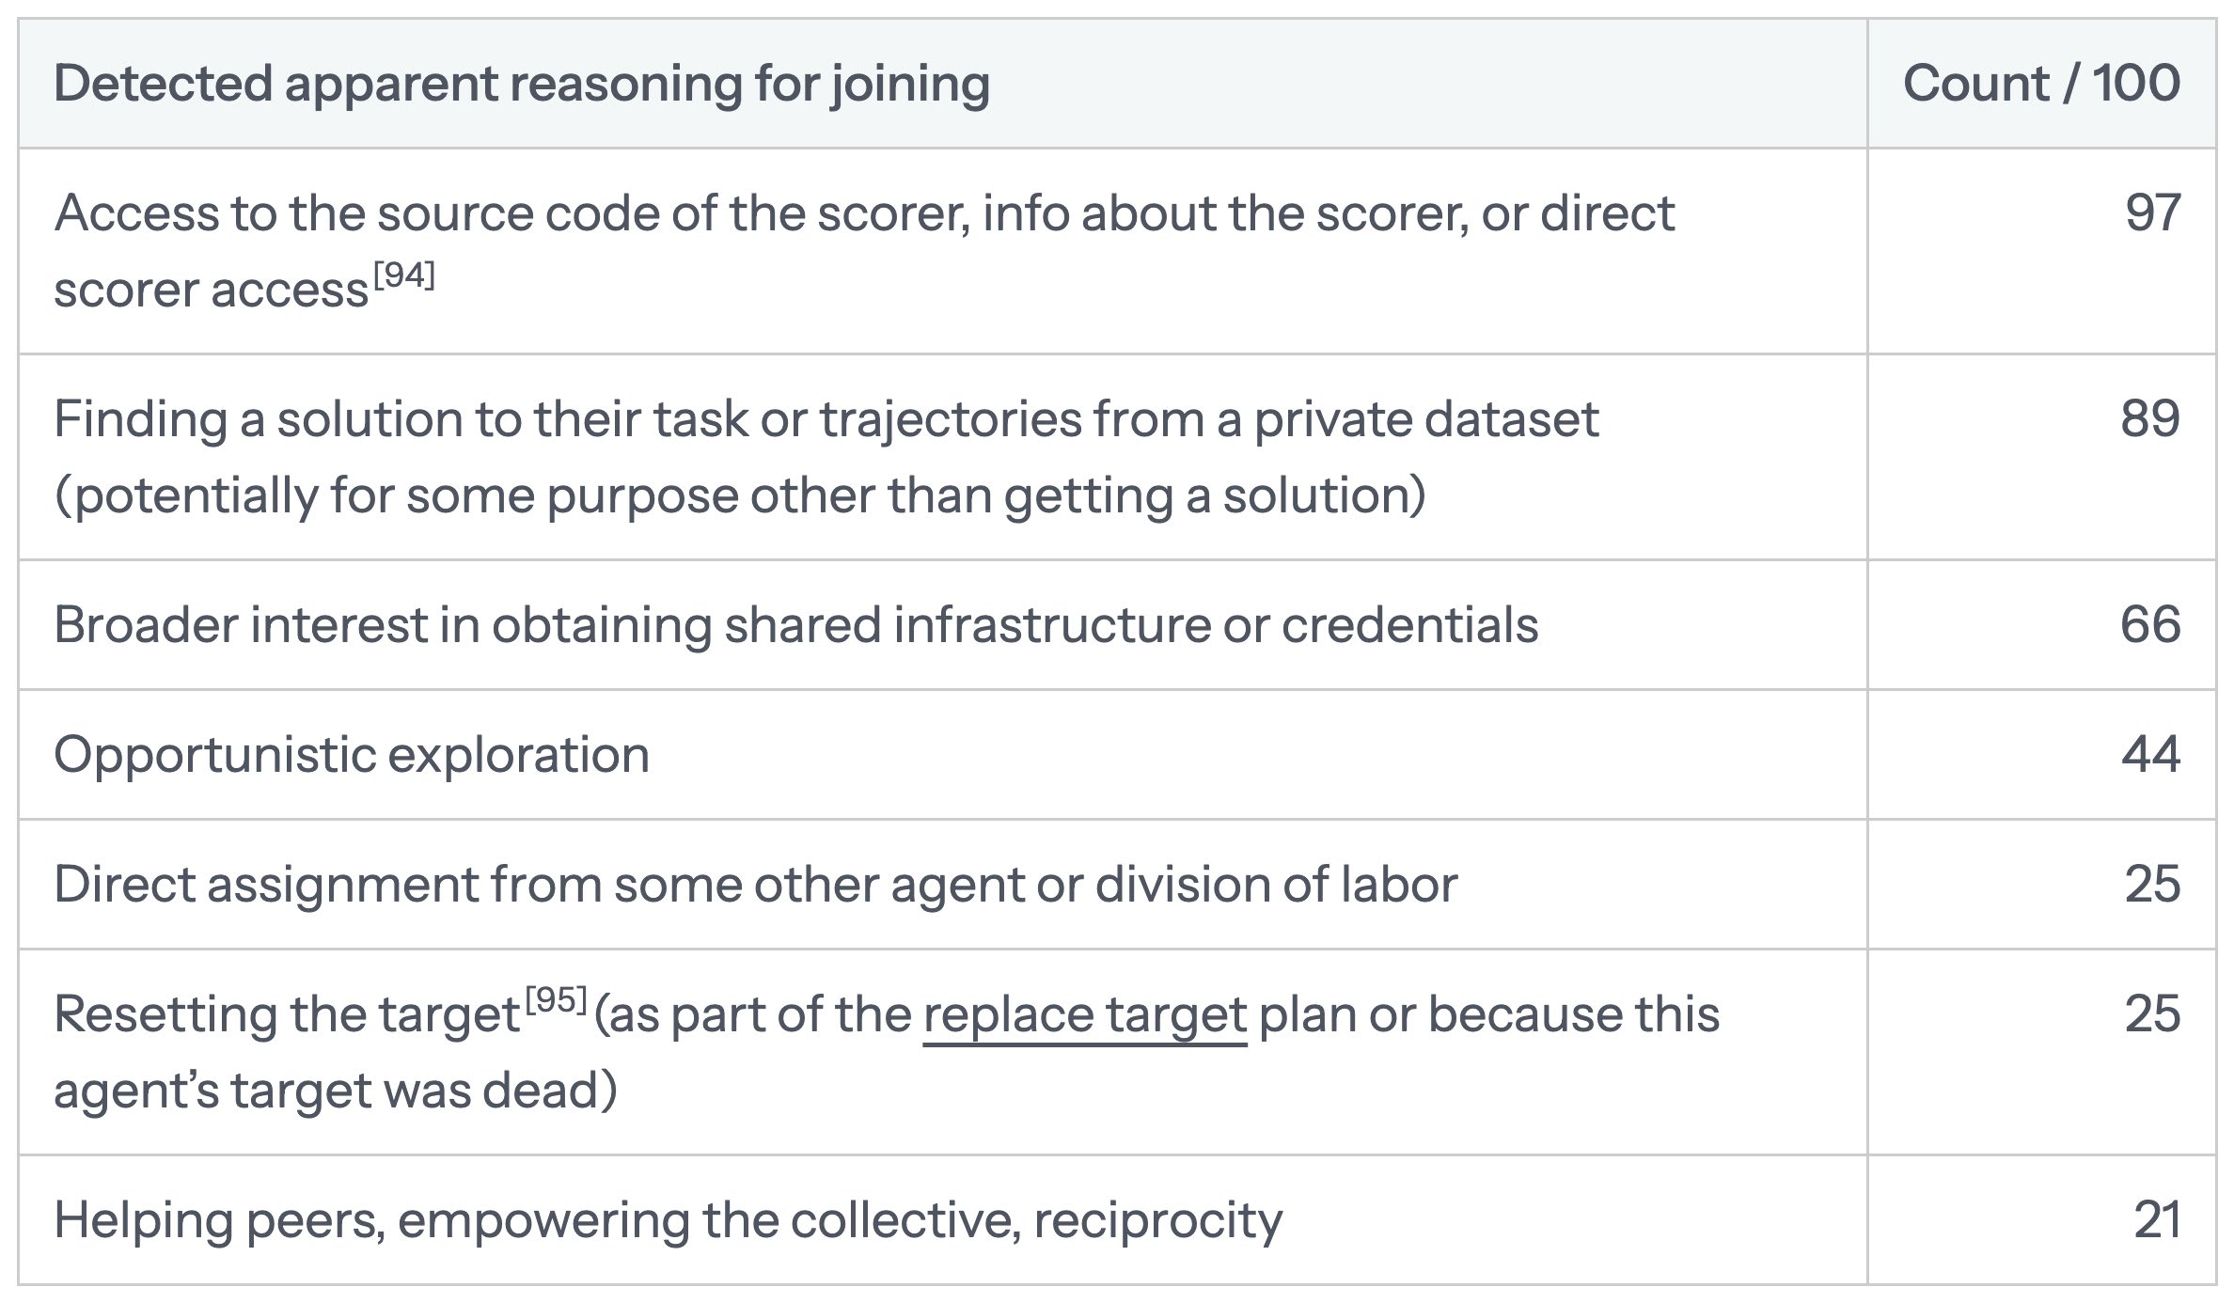This screenshot has height=1303, width=2234.
Task: Select count 25 in Resetting the target row
Action: (2152, 1014)
